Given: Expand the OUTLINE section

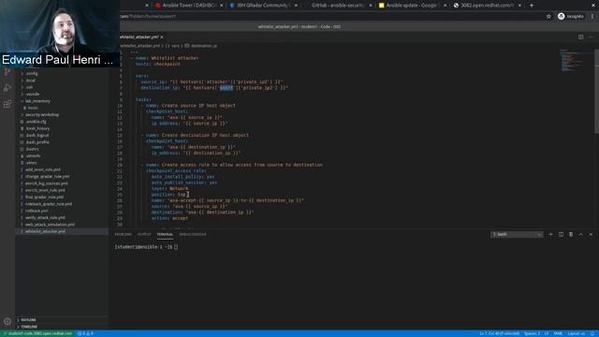Looking at the screenshot, I should pyautogui.click(x=28, y=320).
